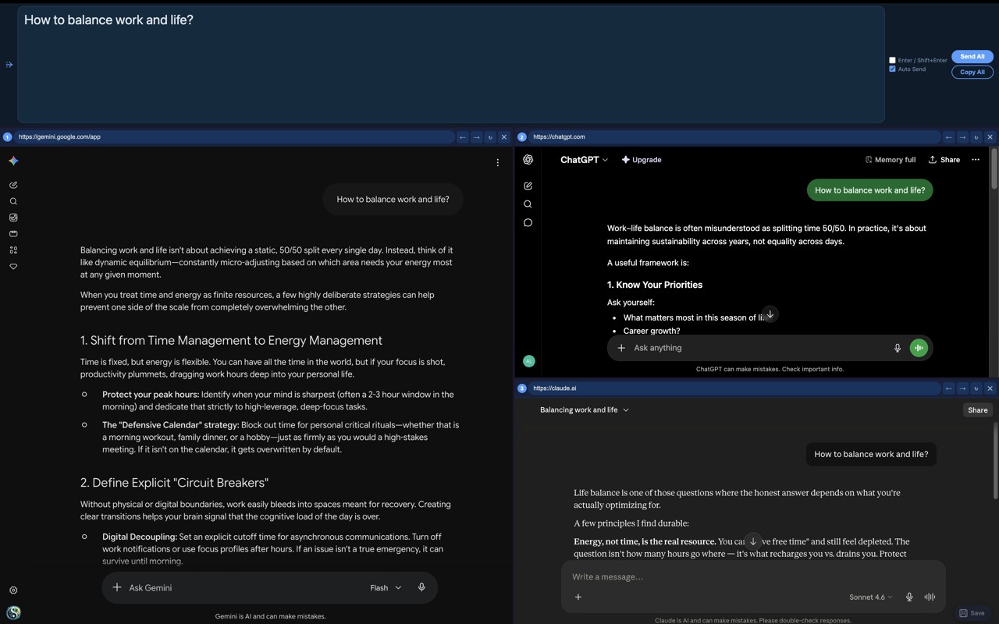Click the claude.ai URL bar
This screenshot has height=624, width=999.
(x=734, y=388)
